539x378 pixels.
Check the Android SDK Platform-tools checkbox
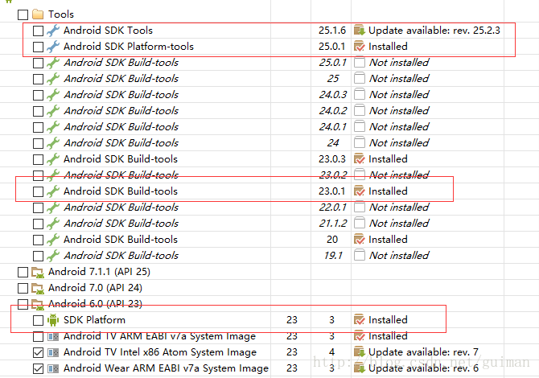38,47
